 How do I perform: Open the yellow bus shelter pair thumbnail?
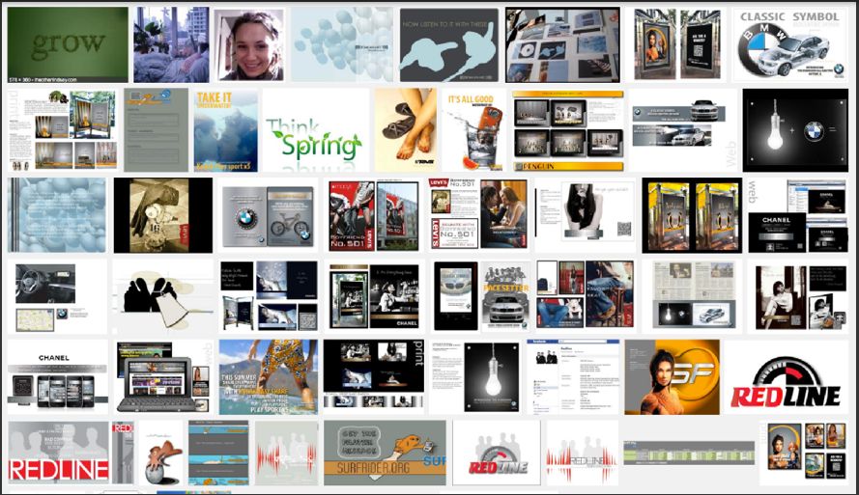coord(692,215)
